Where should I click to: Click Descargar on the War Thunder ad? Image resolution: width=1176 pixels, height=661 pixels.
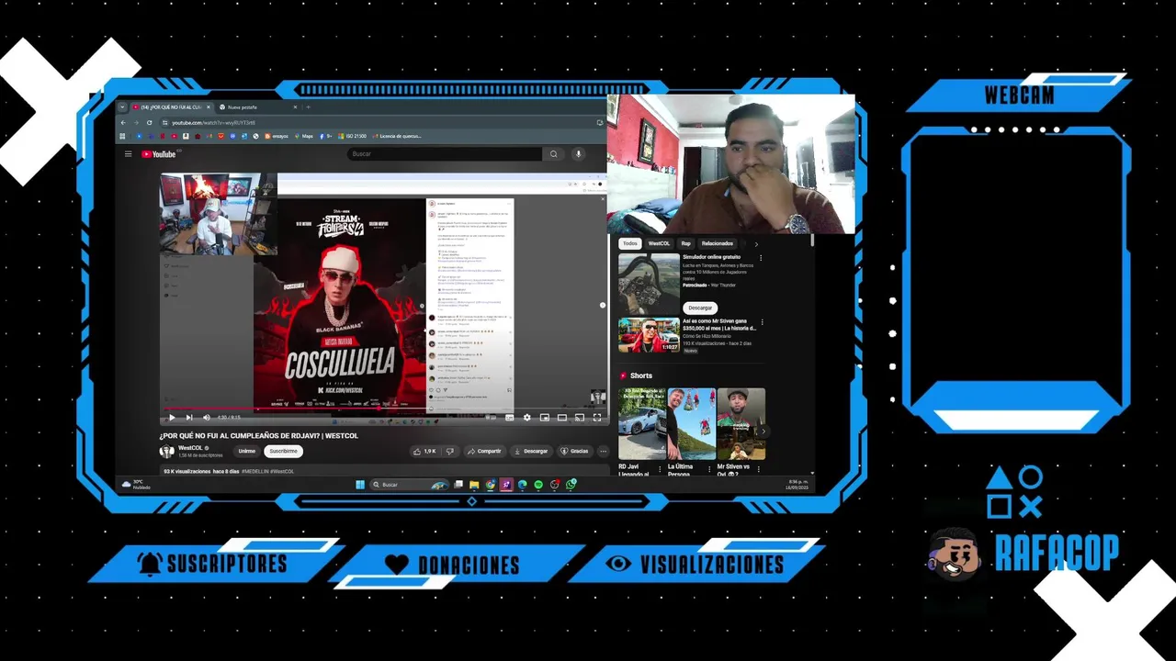pyautogui.click(x=700, y=308)
